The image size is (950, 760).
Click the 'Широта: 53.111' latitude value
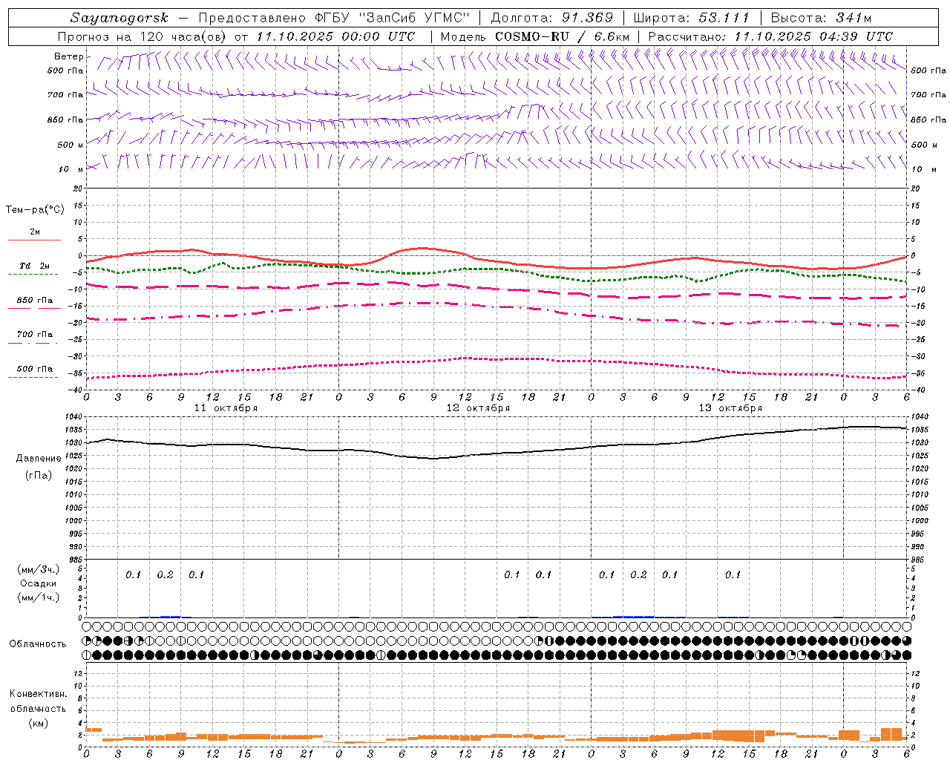pyautogui.click(x=692, y=18)
